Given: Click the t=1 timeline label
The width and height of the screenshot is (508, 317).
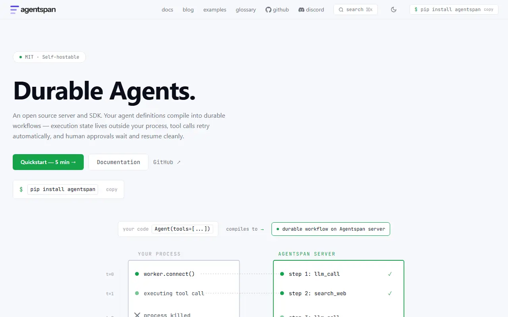Looking at the screenshot, I should tap(110, 294).
